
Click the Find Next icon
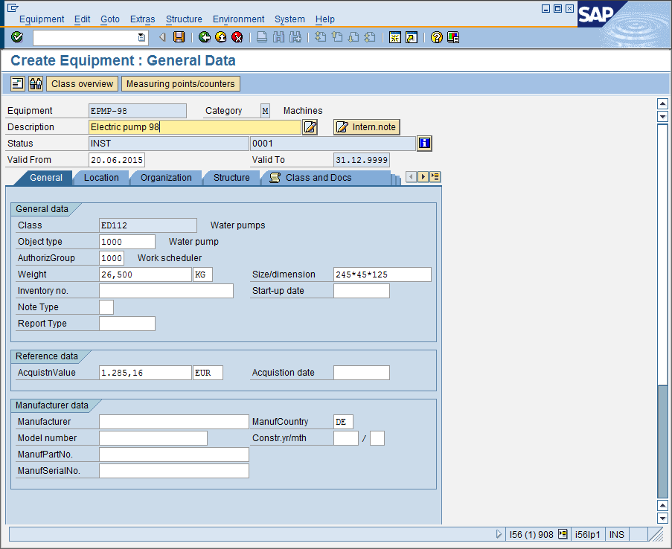pos(295,37)
